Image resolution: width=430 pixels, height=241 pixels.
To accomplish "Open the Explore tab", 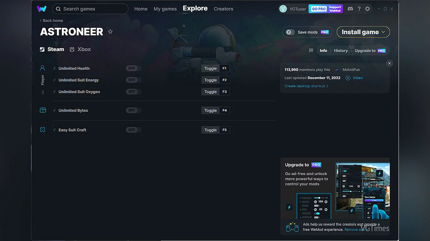I will pyautogui.click(x=195, y=9).
